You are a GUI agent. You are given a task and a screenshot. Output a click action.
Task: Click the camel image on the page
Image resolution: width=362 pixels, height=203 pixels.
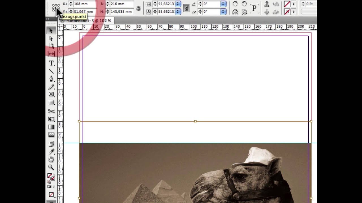(195, 173)
